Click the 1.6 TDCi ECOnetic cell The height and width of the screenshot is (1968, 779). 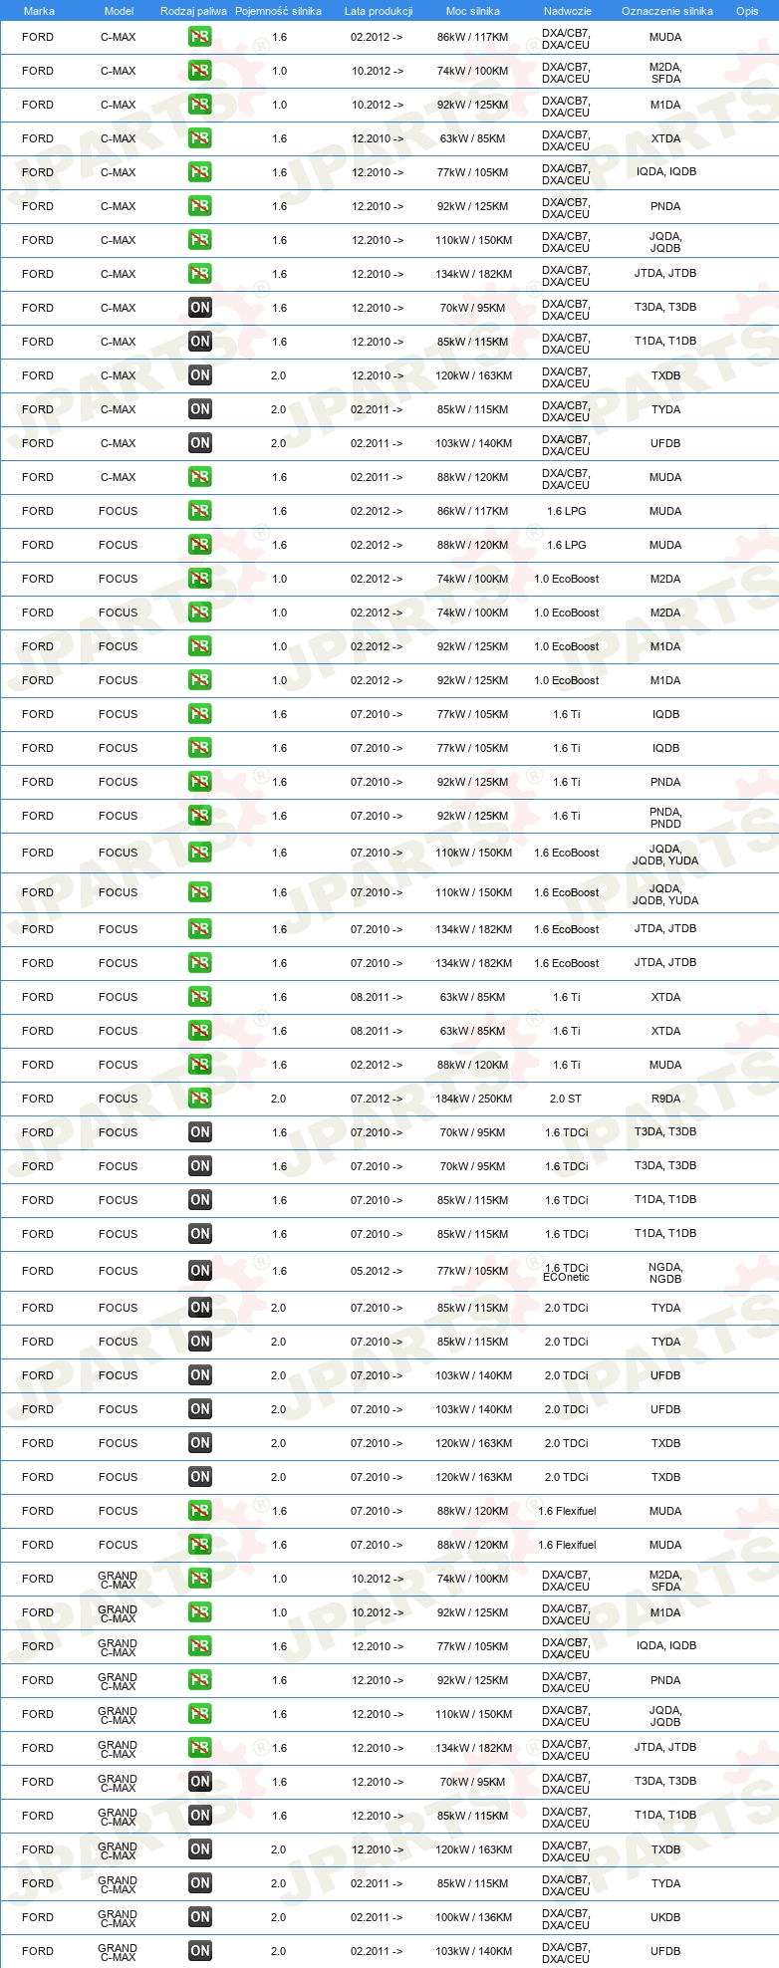pos(566,1272)
